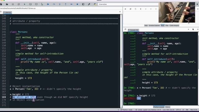This screenshot has width=199, height=112.
Task: Show next plot arrow
Action: pos(156,9)
